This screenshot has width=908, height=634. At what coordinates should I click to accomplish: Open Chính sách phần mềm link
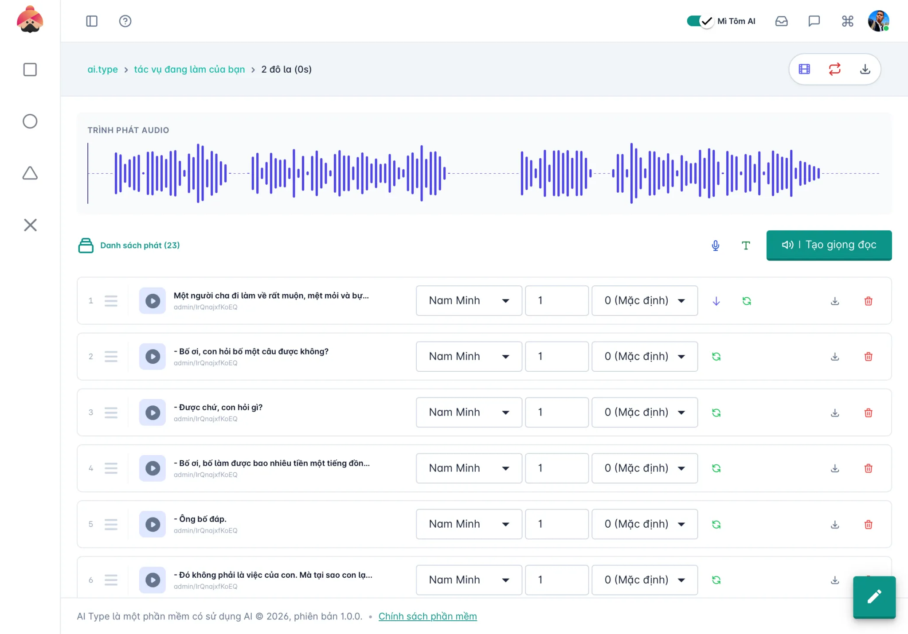[x=427, y=616]
